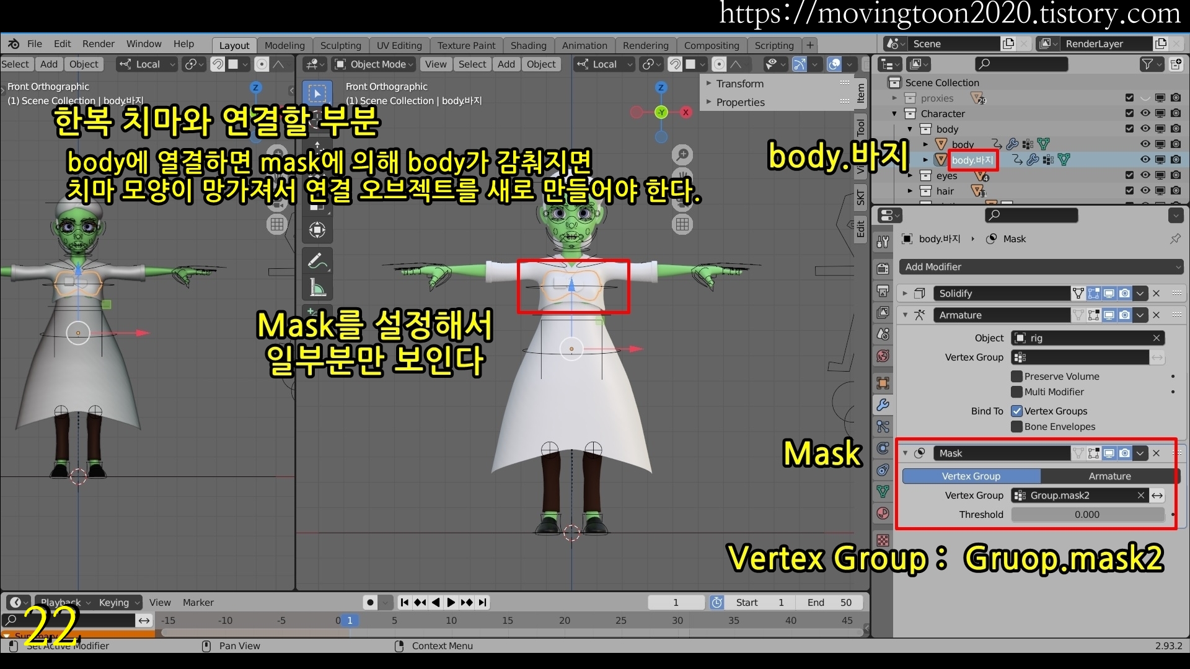
Task: Create a new collection in outliner
Action: tap(1176, 64)
